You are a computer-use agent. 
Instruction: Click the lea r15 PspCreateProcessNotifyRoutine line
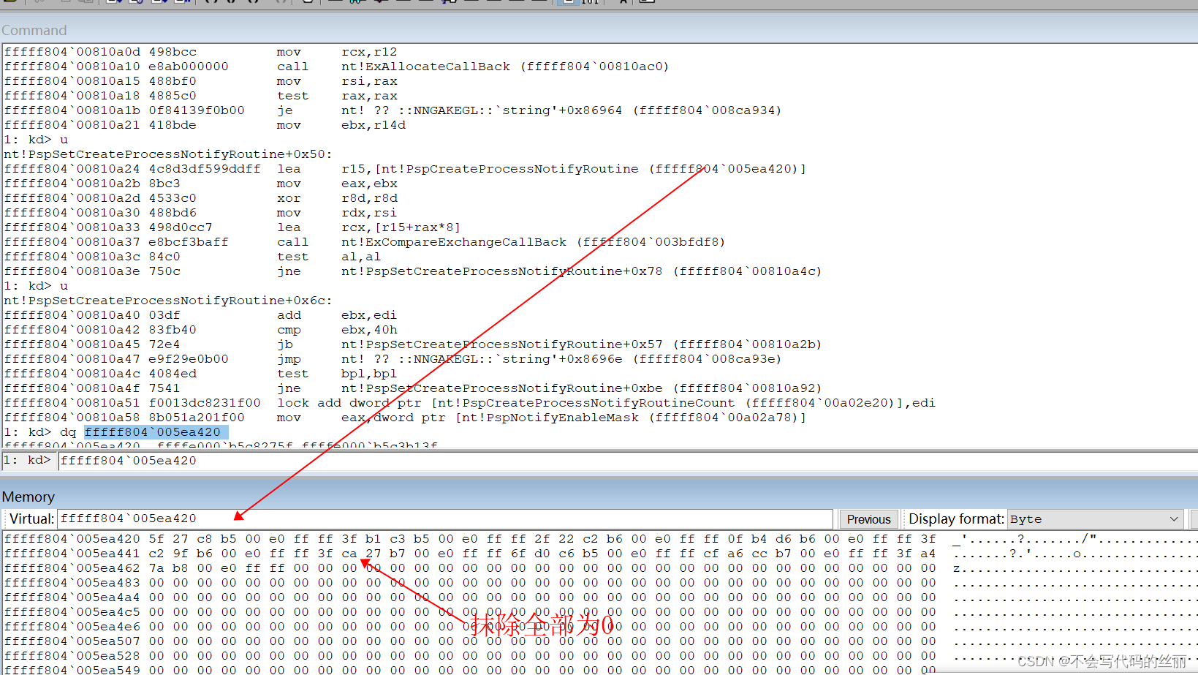tap(405, 169)
